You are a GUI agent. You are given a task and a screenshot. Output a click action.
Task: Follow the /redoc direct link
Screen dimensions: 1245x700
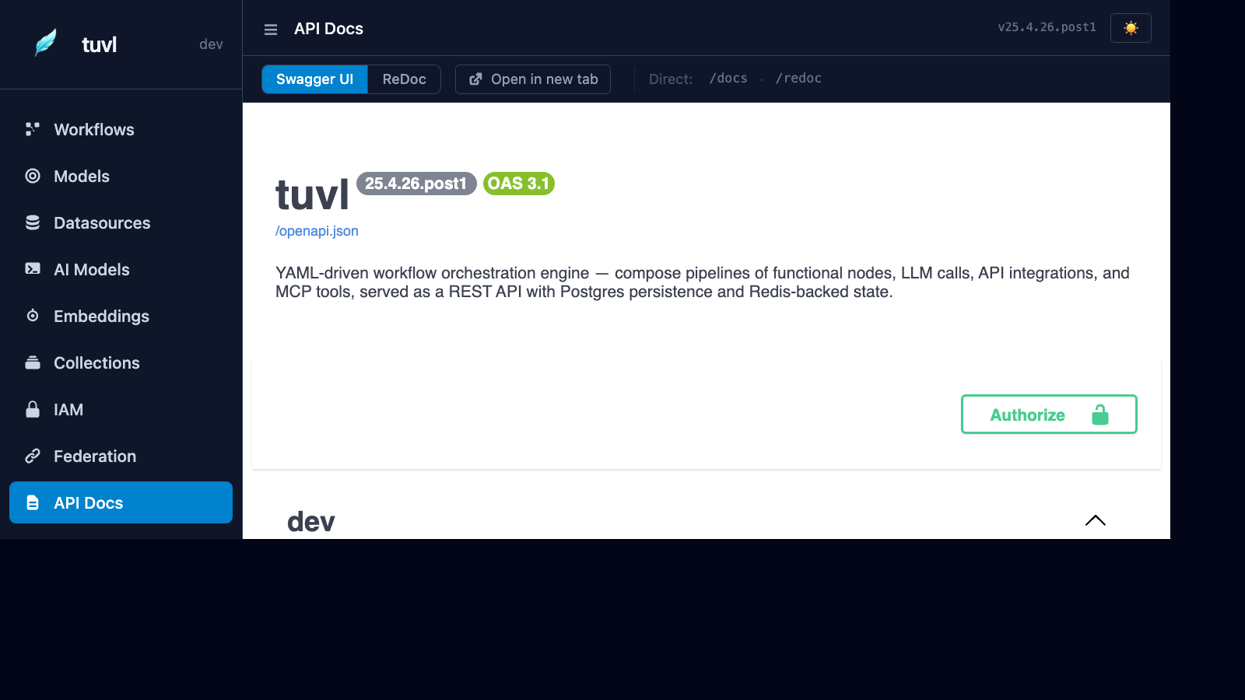(x=798, y=79)
